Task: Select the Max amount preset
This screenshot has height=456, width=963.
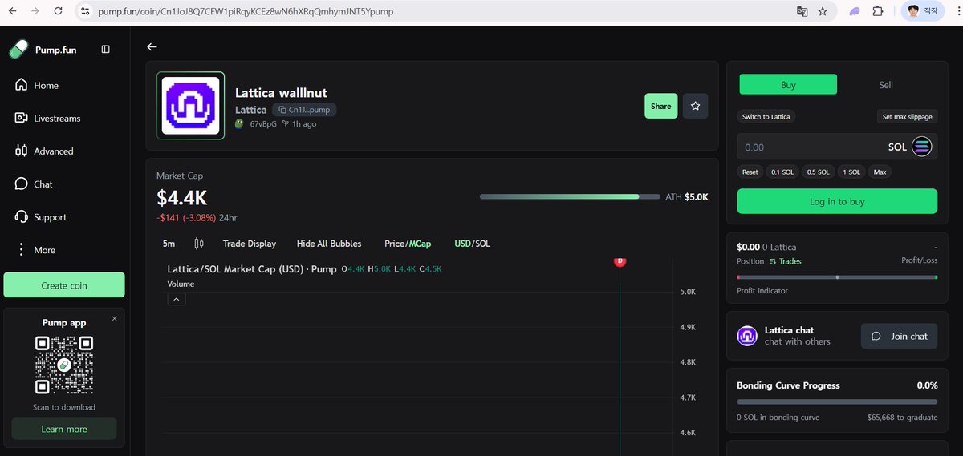Action: pyautogui.click(x=880, y=172)
